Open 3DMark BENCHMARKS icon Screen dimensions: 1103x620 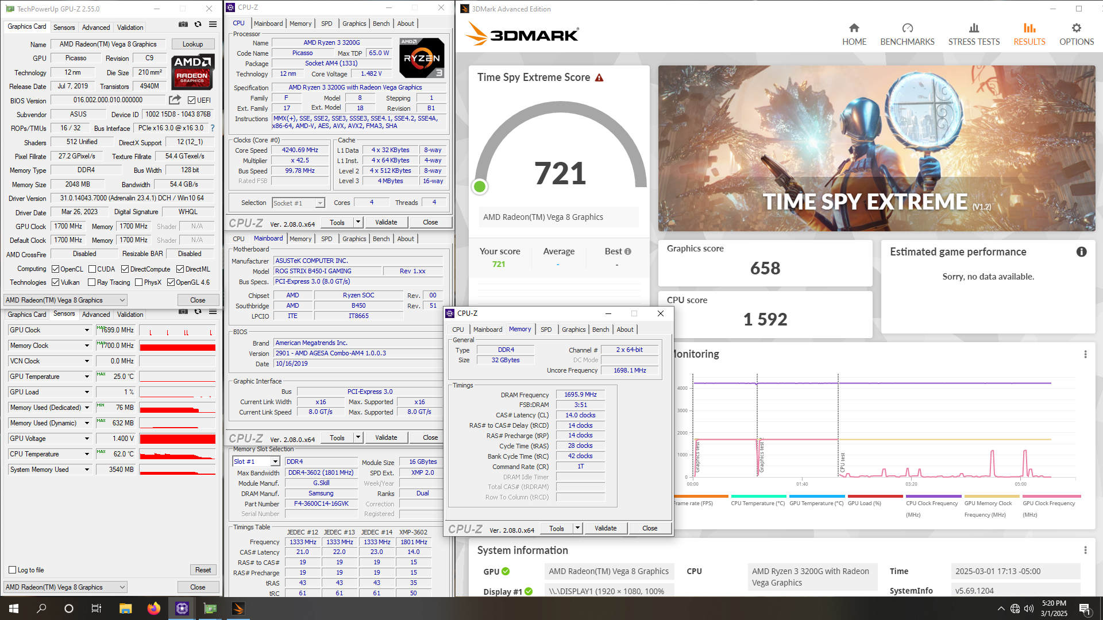tap(907, 28)
